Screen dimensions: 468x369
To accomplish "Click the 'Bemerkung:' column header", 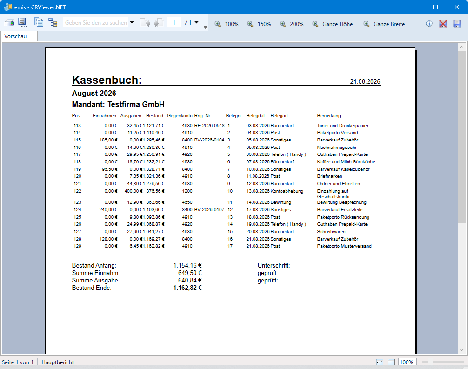I will click(x=329, y=115).
